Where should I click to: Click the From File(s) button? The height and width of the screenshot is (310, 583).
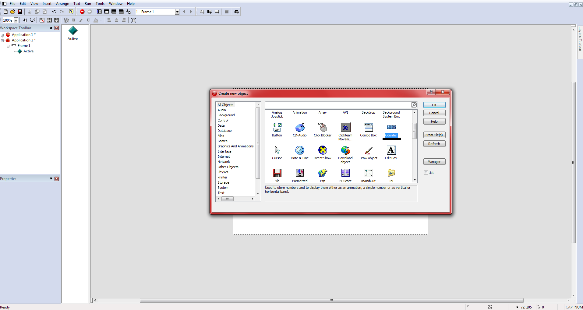(434, 135)
